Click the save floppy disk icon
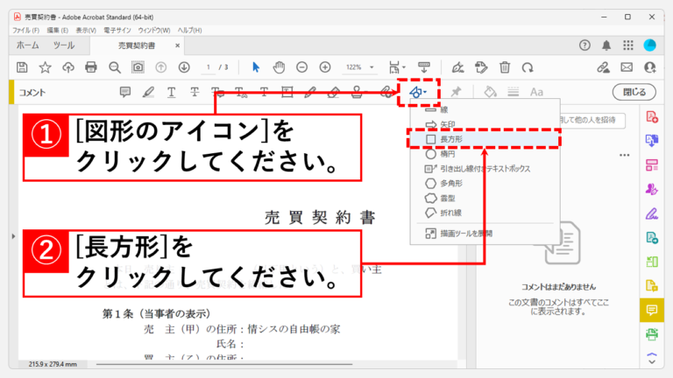 pos(22,67)
